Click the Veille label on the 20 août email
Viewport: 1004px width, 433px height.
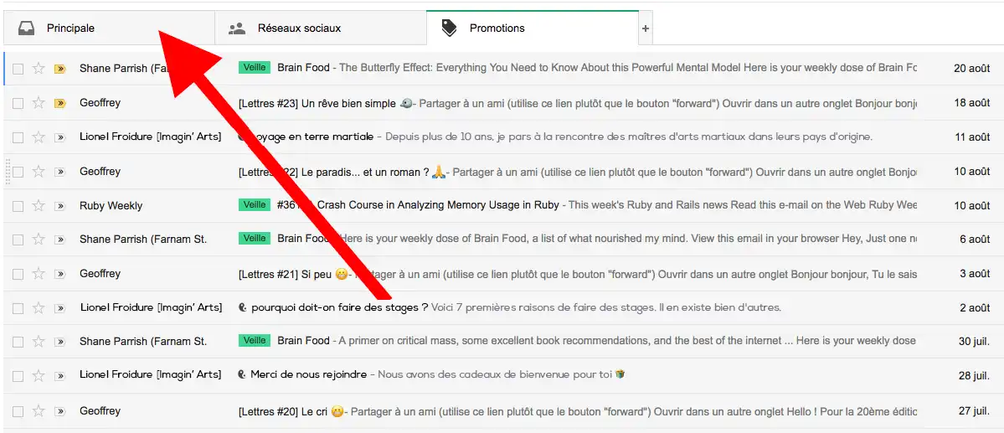(255, 67)
